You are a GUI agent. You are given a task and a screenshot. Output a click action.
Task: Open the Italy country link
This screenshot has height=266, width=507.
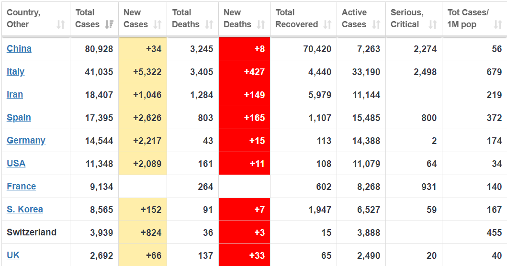click(15, 71)
